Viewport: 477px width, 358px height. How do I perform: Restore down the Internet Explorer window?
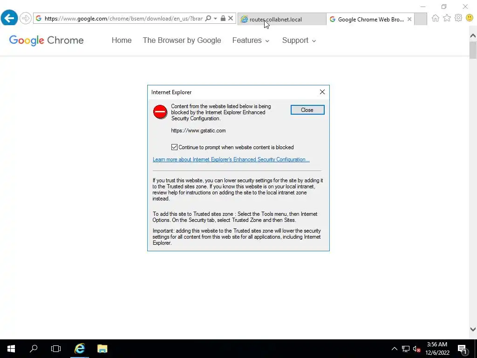pos(444,7)
